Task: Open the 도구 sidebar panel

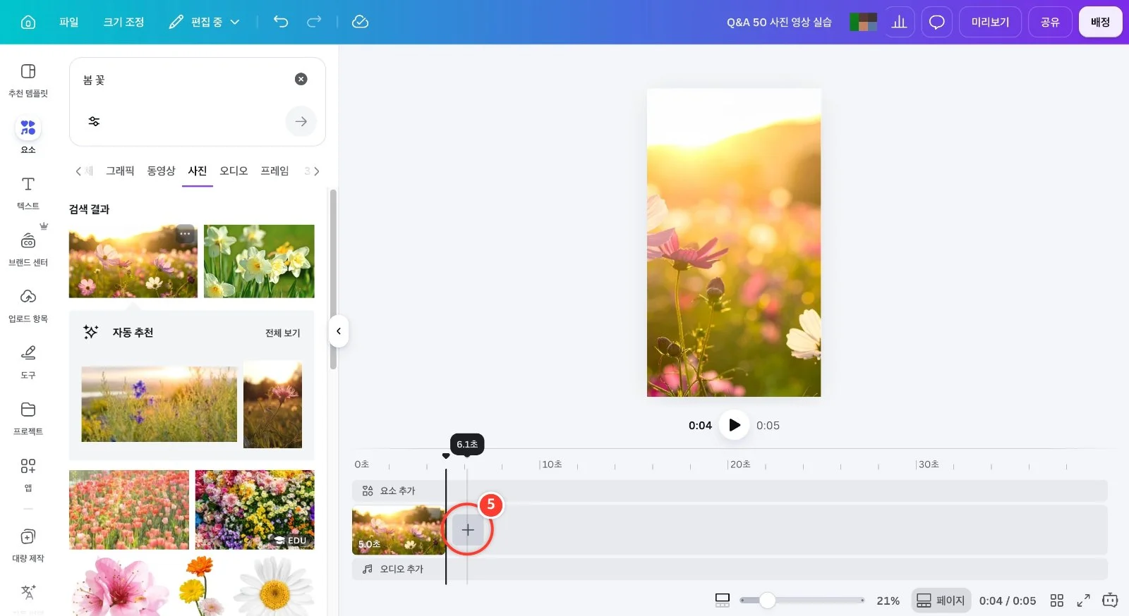Action: click(28, 362)
